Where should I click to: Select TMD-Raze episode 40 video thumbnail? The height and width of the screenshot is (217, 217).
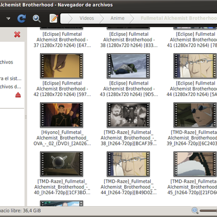point(61,164)
